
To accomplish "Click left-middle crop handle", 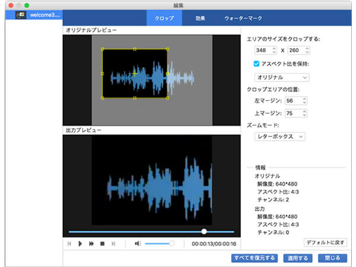I will pos(103,74).
